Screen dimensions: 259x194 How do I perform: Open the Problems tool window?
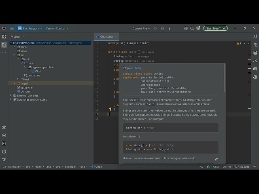point(4,152)
